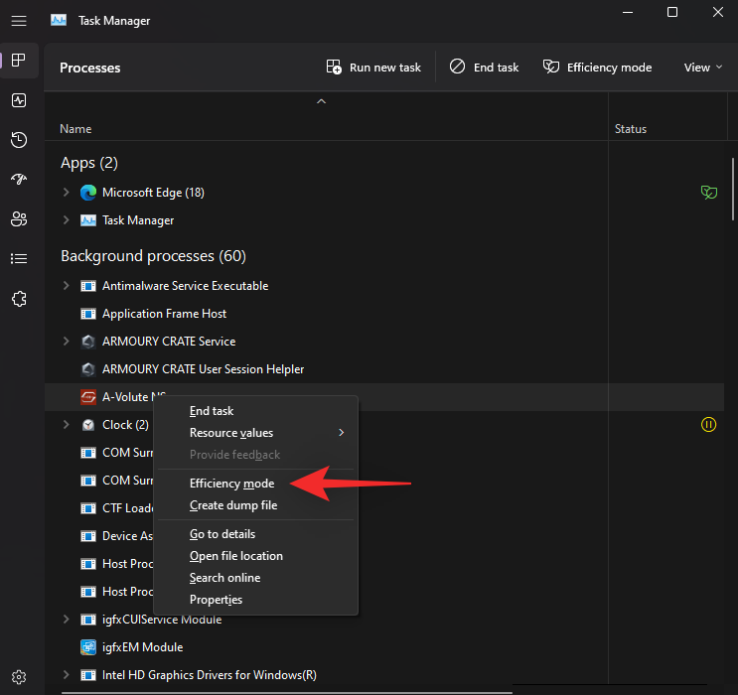This screenshot has height=695, width=738.
Task: Toggle Efficiency mode in the toolbar
Action: [x=597, y=68]
